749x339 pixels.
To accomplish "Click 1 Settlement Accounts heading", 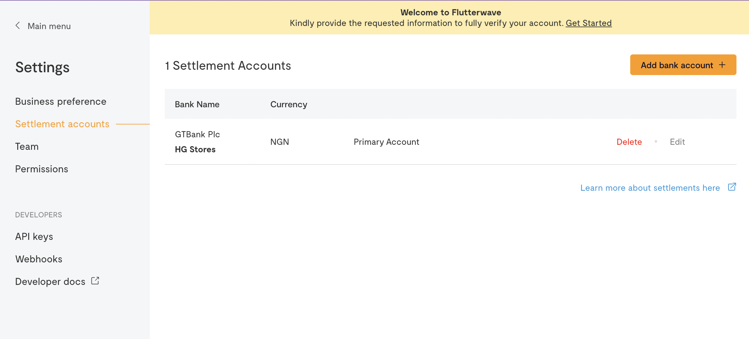I will point(228,66).
